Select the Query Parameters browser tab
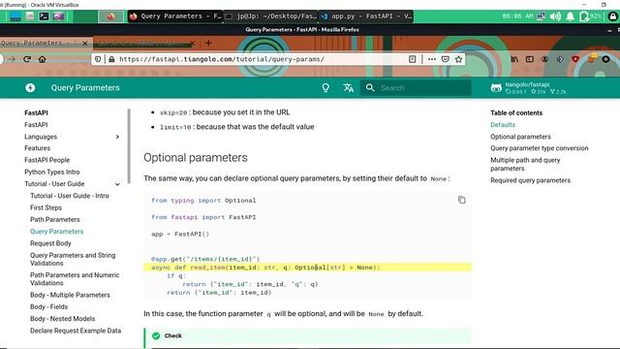Viewport: 620px width, 349px height. (x=46, y=43)
